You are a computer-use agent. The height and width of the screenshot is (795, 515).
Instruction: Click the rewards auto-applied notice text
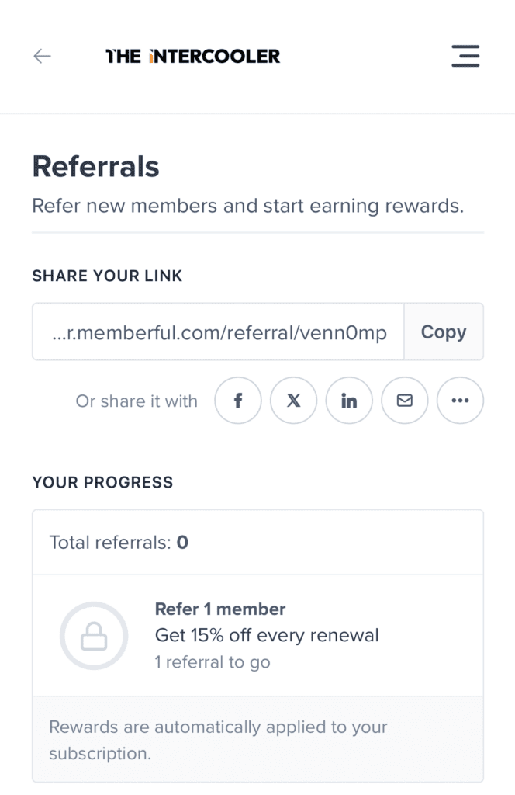point(218,740)
